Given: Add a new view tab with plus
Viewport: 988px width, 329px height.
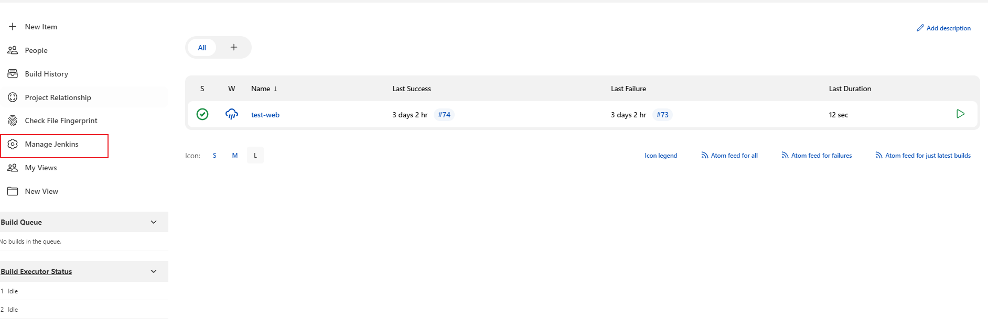Looking at the screenshot, I should pos(234,48).
